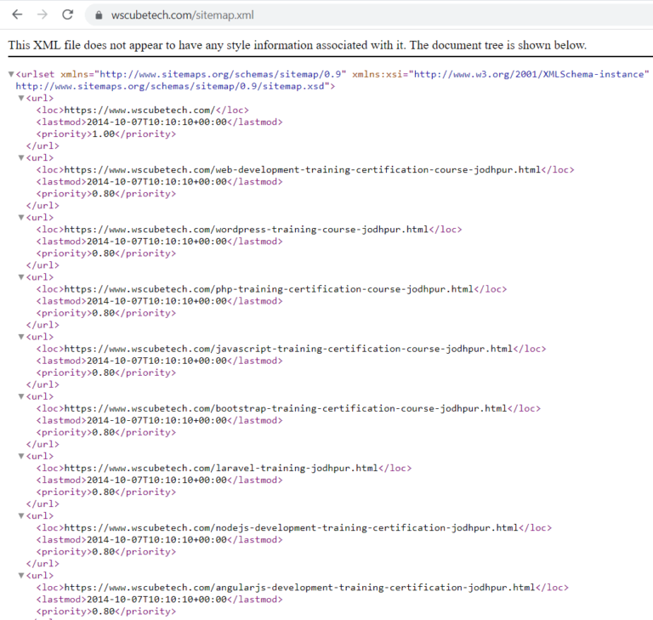Click the browser forward arrow
This screenshot has width=653, height=620.
tap(42, 14)
